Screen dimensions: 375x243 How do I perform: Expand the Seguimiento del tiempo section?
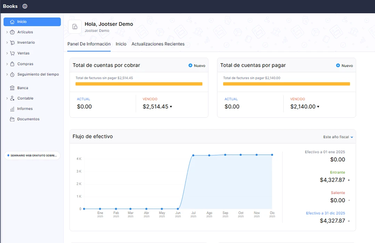[x=7, y=75]
